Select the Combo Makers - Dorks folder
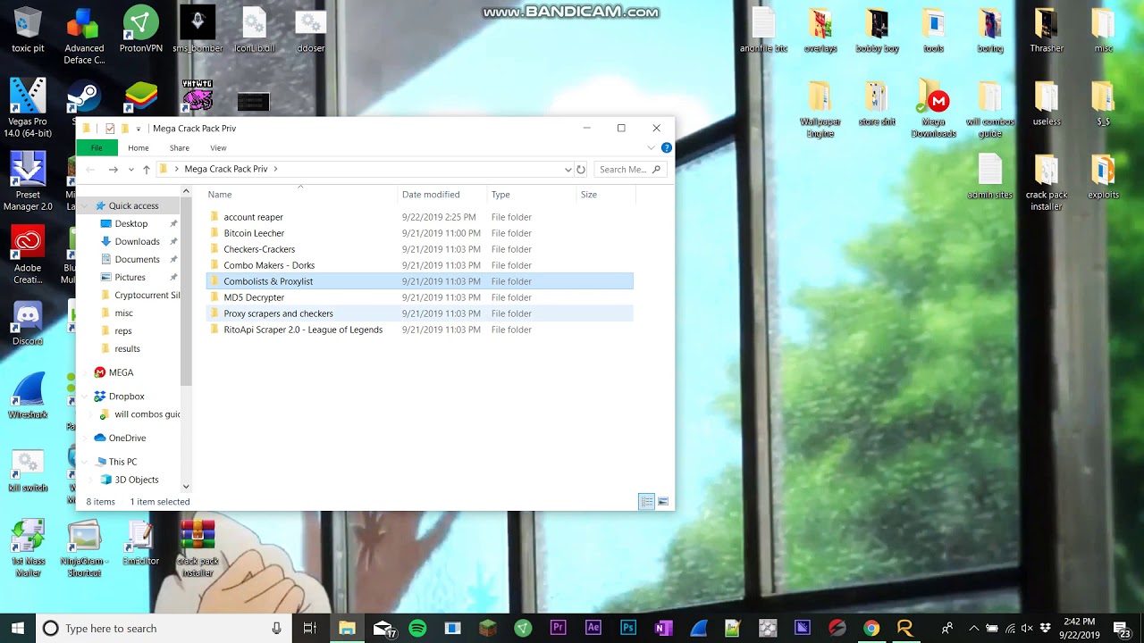Viewport: 1144px width, 643px height. point(419,265)
